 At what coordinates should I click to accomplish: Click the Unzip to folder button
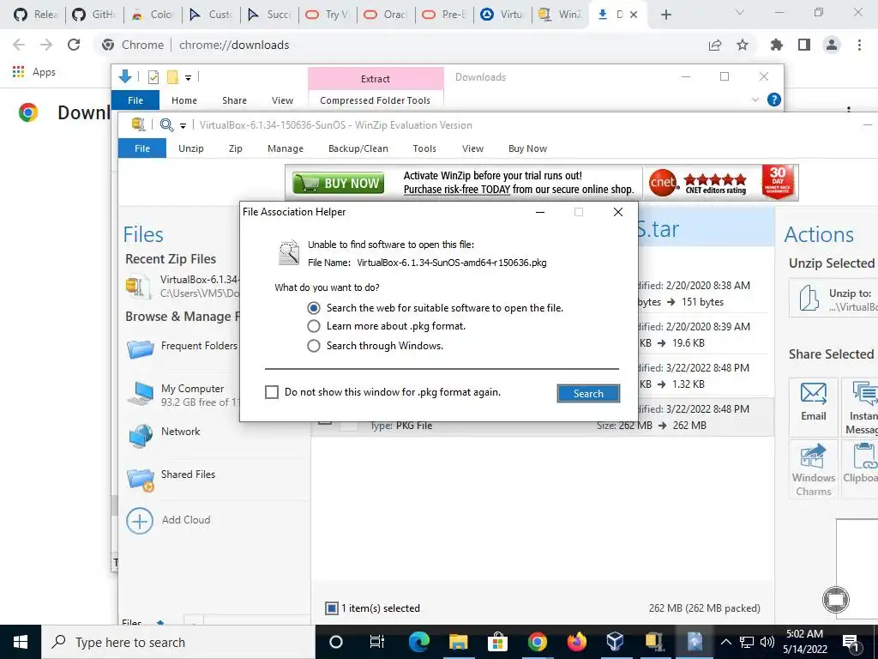click(833, 299)
